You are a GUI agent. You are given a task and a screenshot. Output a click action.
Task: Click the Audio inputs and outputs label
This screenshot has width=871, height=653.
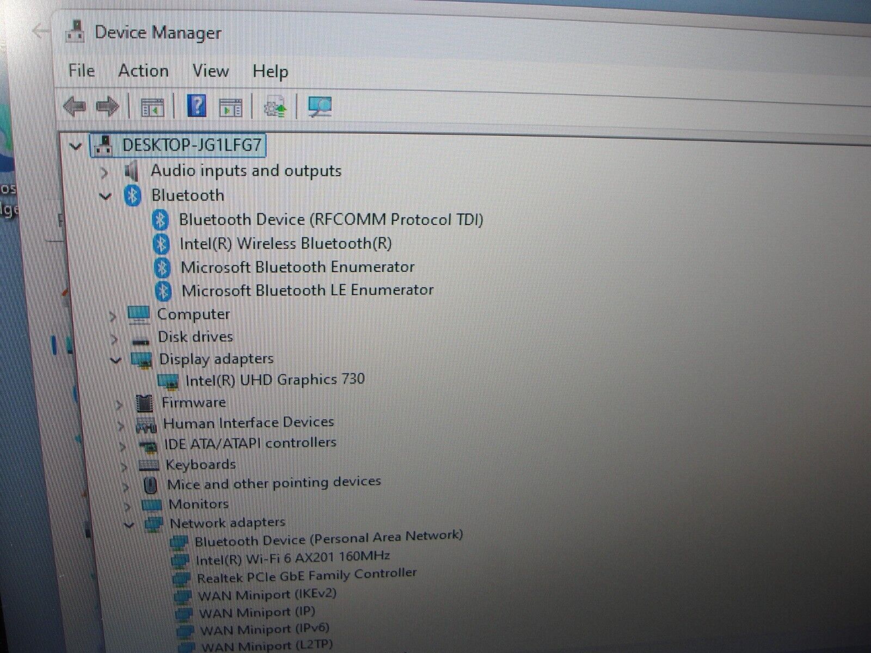246,171
